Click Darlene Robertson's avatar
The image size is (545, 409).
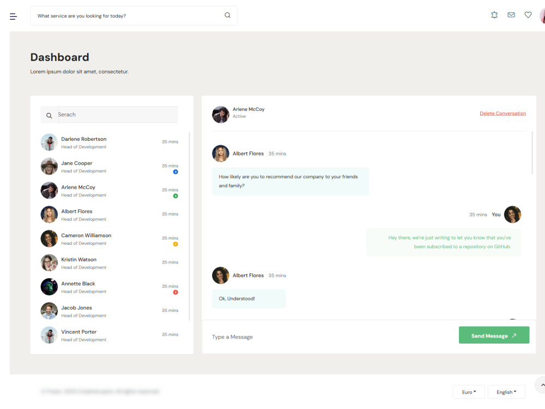[x=49, y=142]
